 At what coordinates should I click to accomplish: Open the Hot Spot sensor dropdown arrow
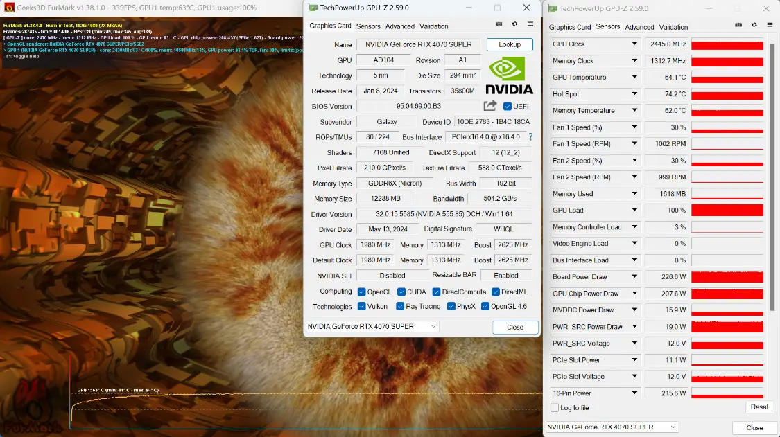click(634, 93)
